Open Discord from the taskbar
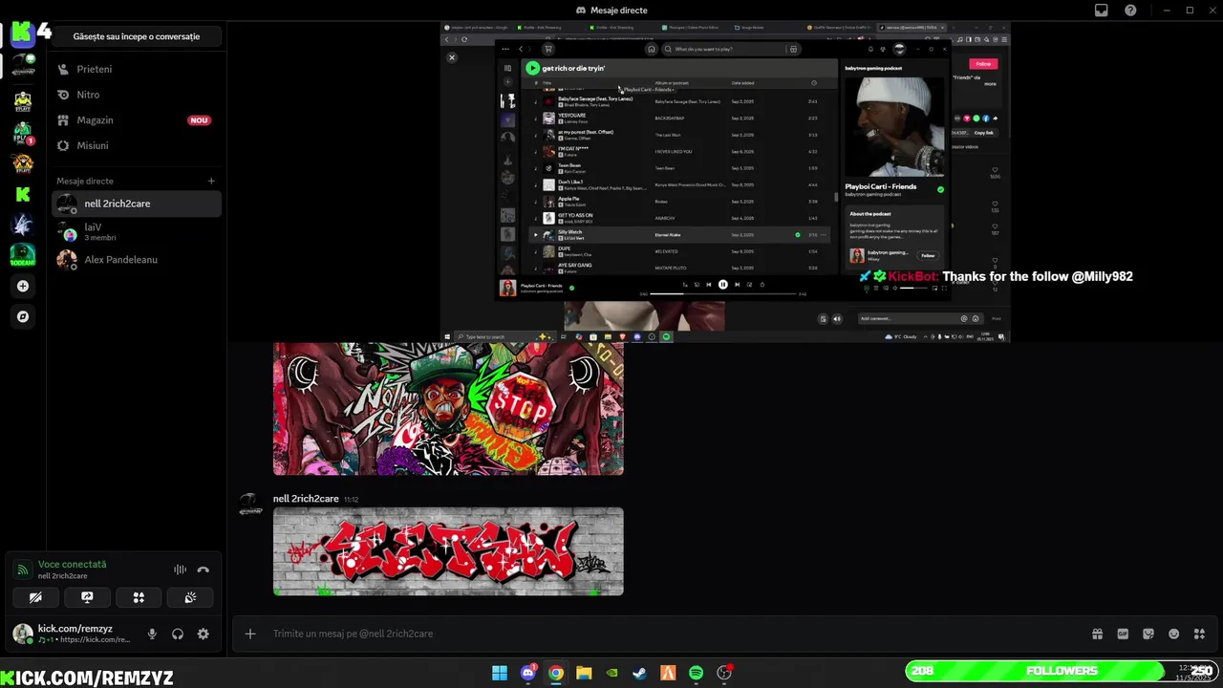The width and height of the screenshot is (1223, 688). coord(528,673)
